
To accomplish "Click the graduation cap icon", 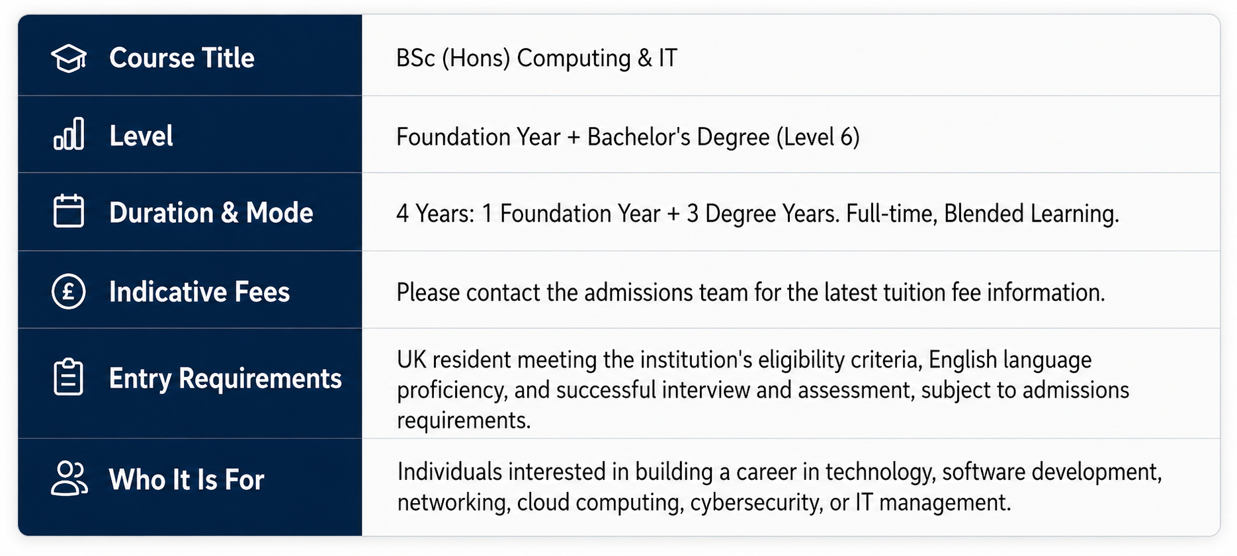I will point(69,58).
